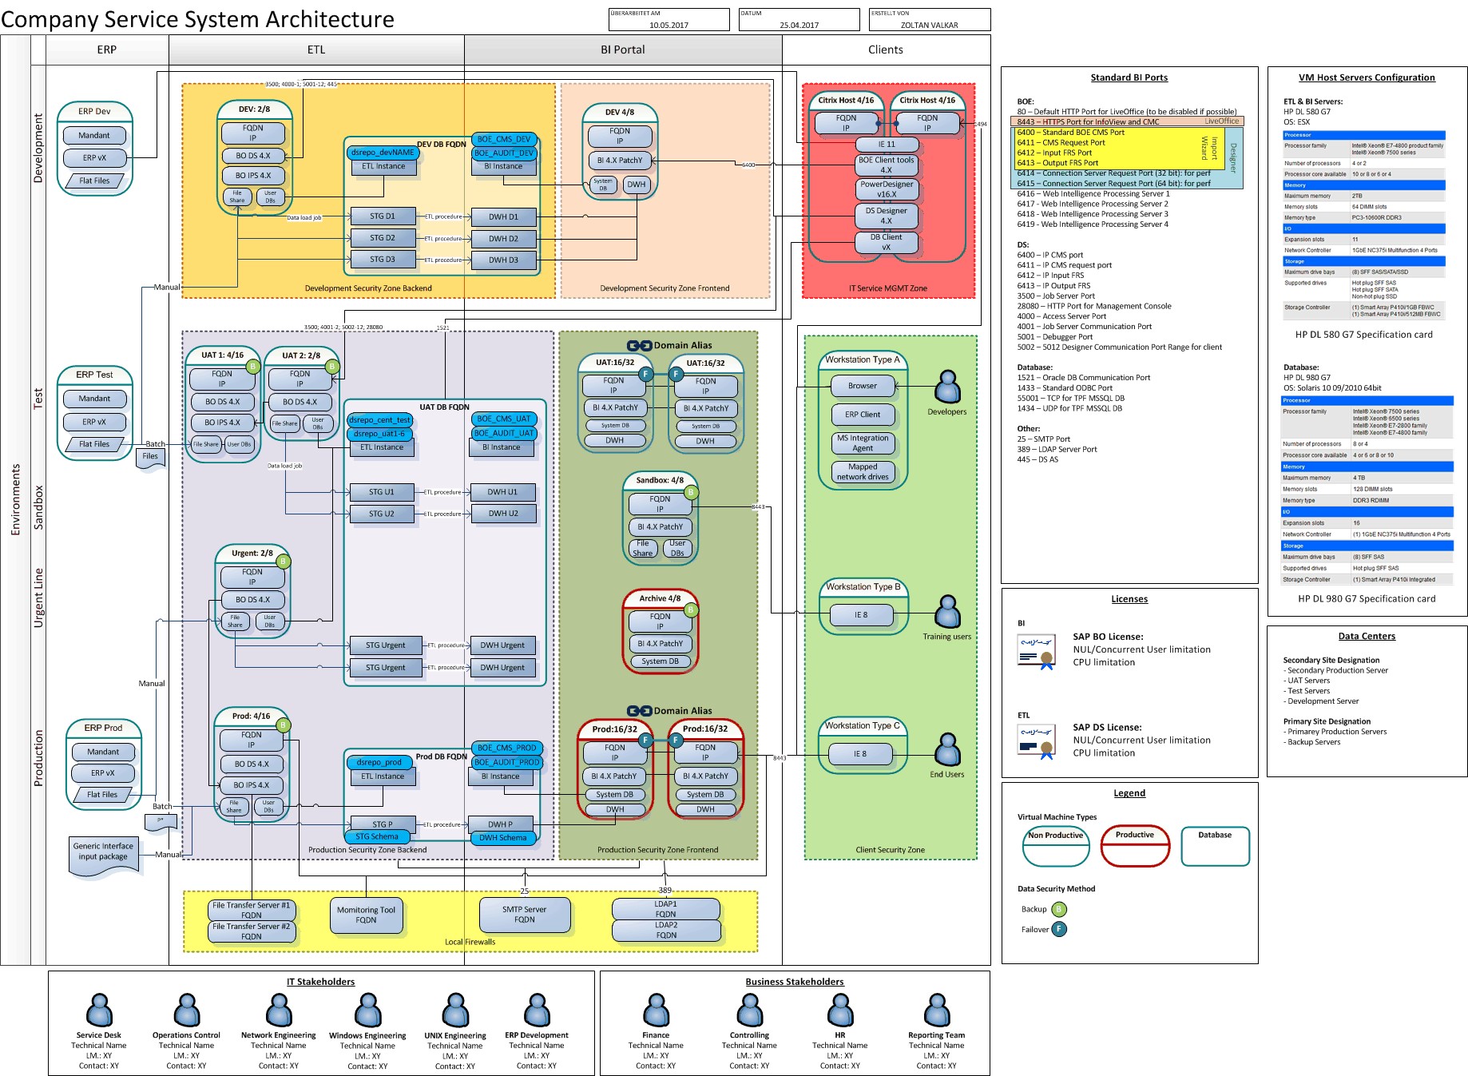Select the Training users icon
1468x1076 pixels.
point(947,612)
